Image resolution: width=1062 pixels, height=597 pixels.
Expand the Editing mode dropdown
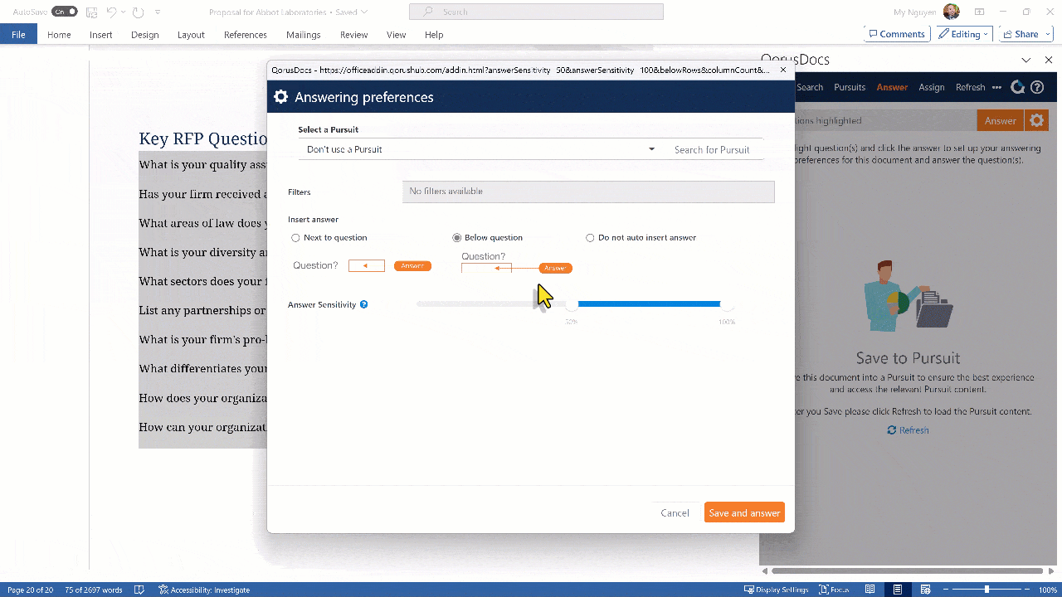(x=984, y=34)
